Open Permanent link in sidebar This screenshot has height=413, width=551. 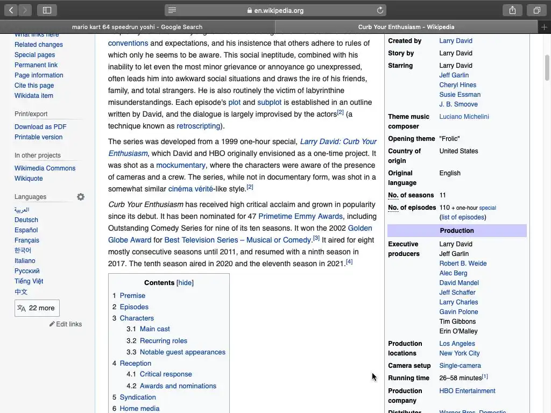click(x=36, y=65)
